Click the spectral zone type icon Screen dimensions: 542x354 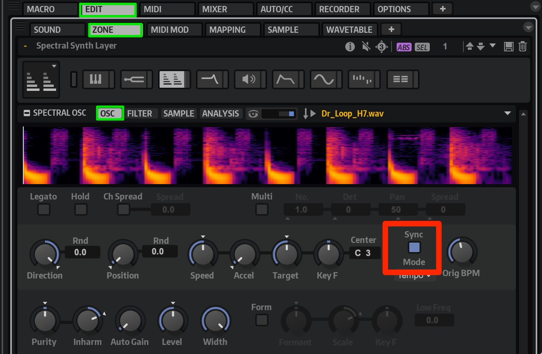click(x=41, y=80)
